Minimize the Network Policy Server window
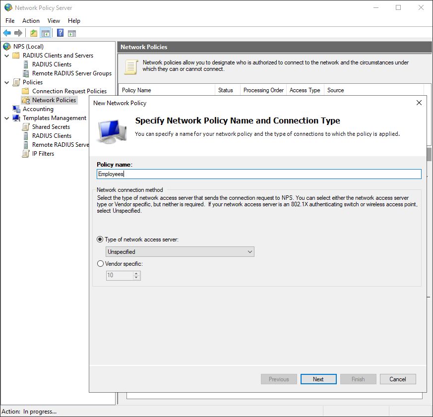This screenshot has height=417, width=433. point(376,7)
